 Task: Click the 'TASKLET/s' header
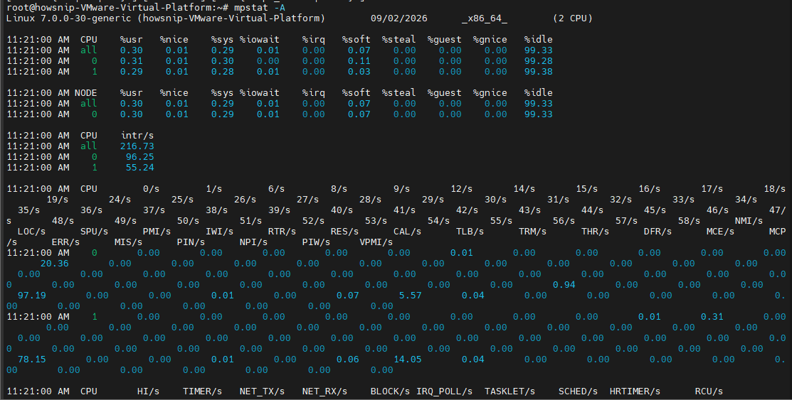pos(510,391)
